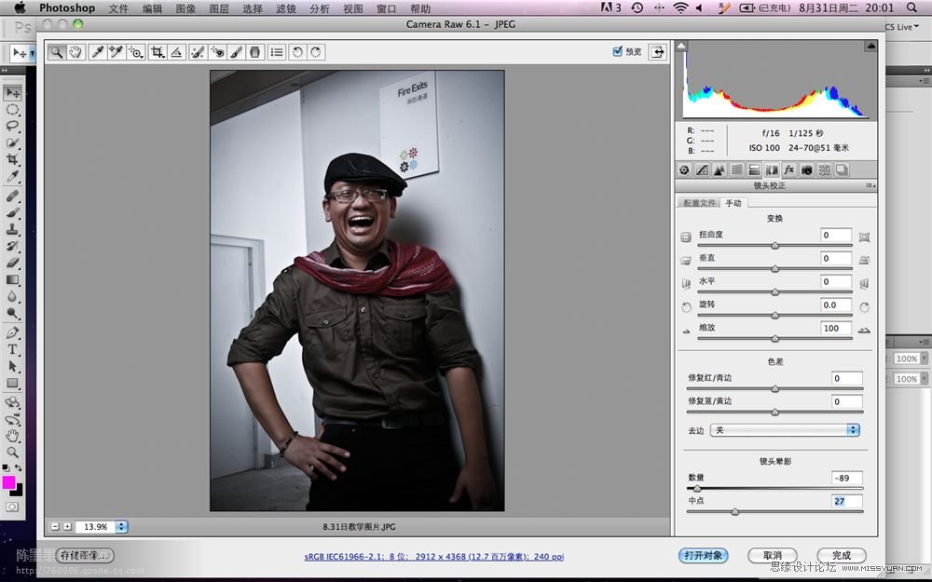Open the Effects fx panel icon
This screenshot has height=582, width=932.
[x=788, y=170]
